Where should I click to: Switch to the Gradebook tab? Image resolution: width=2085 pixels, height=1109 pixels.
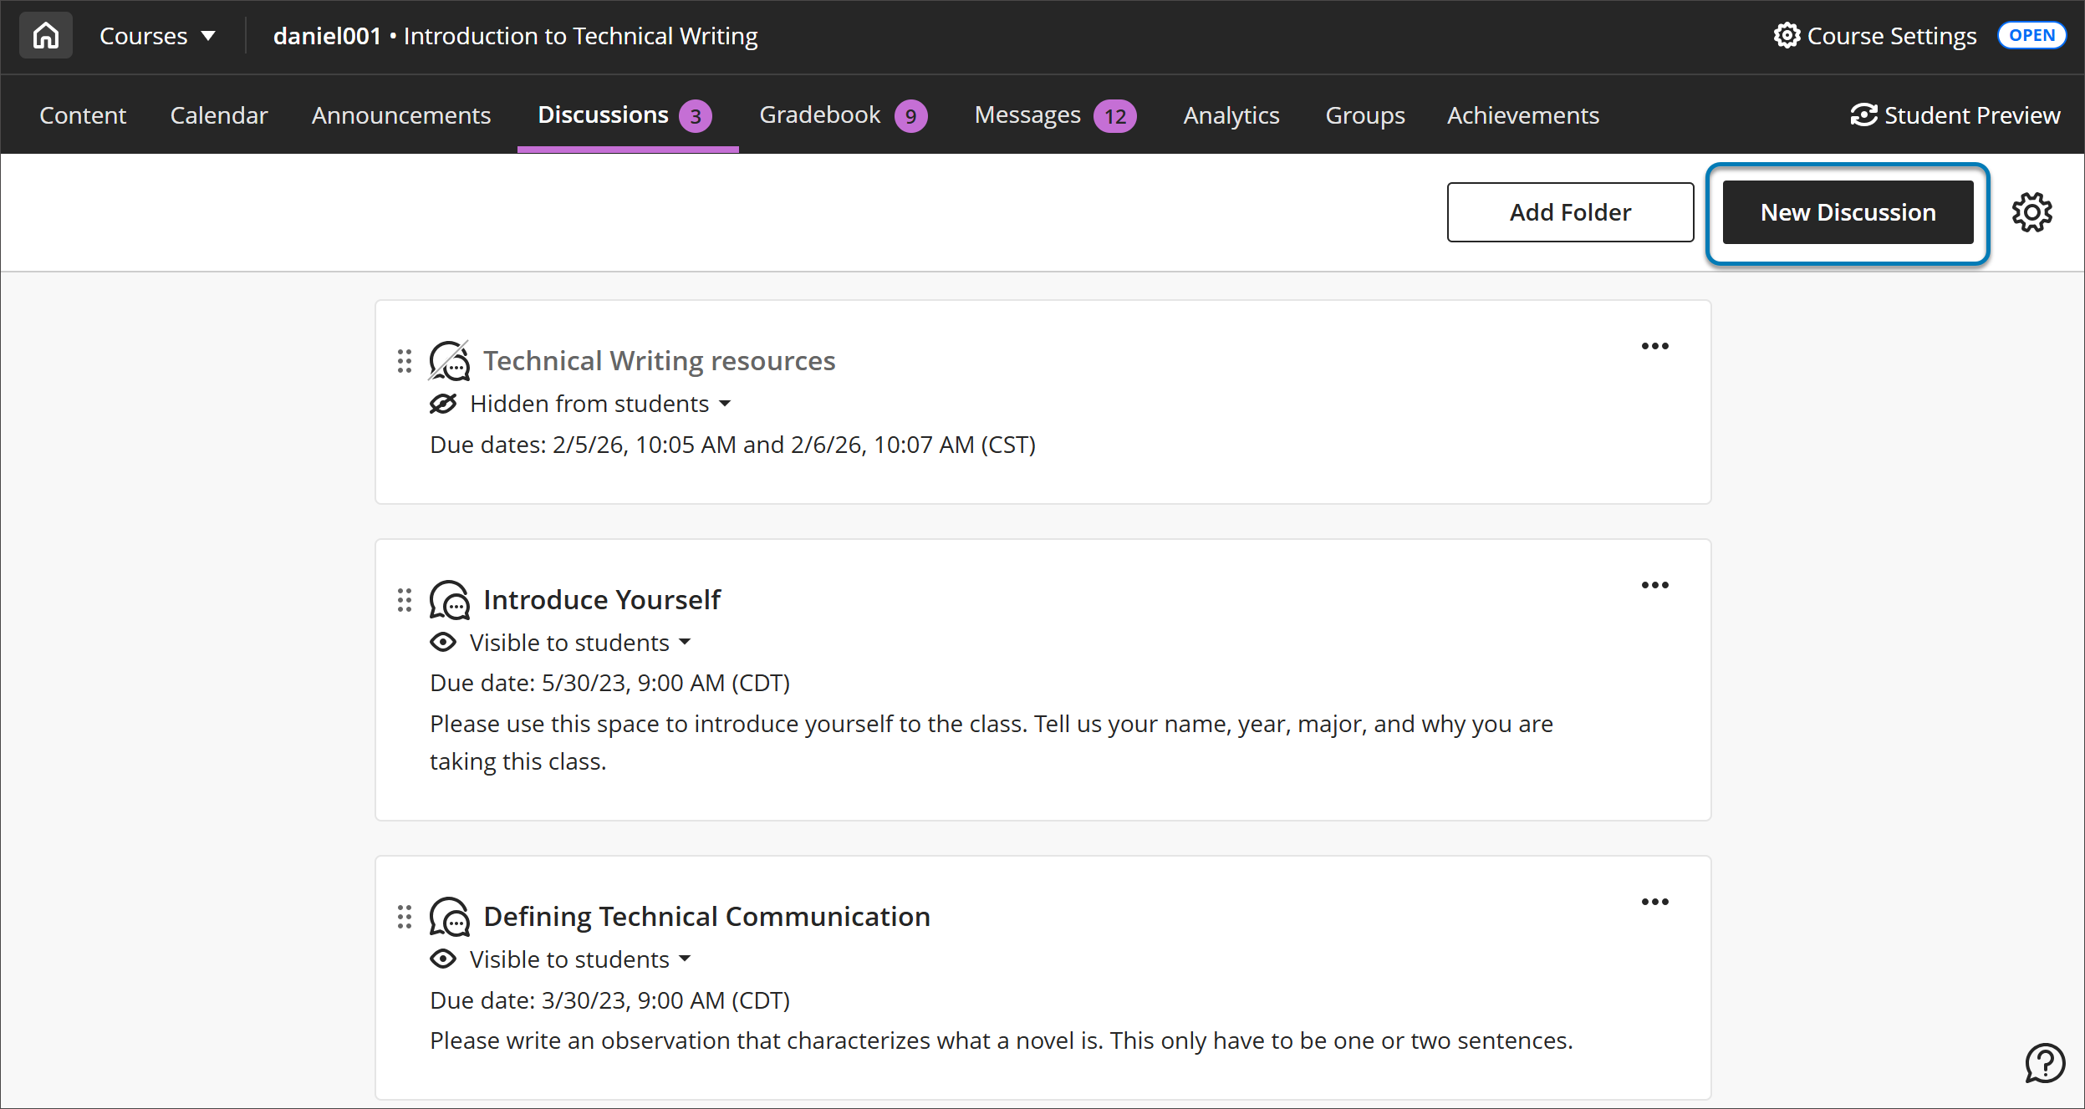click(x=820, y=114)
